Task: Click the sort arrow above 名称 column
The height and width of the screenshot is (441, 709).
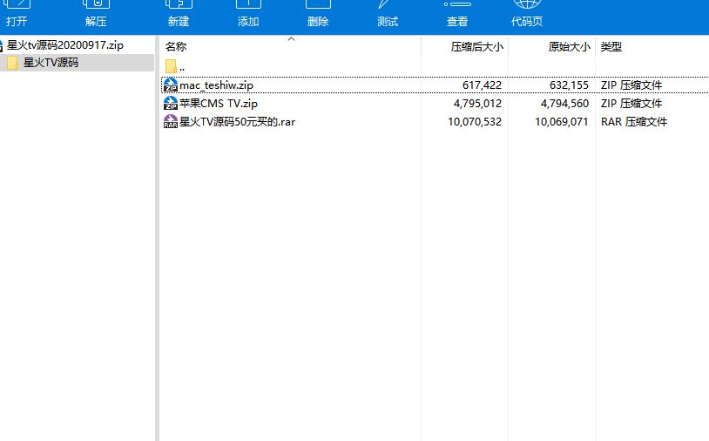Action: pyautogui.click(x=292, y=39)
